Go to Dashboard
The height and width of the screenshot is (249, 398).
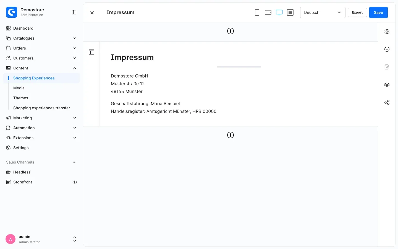[x=41, y=28]
